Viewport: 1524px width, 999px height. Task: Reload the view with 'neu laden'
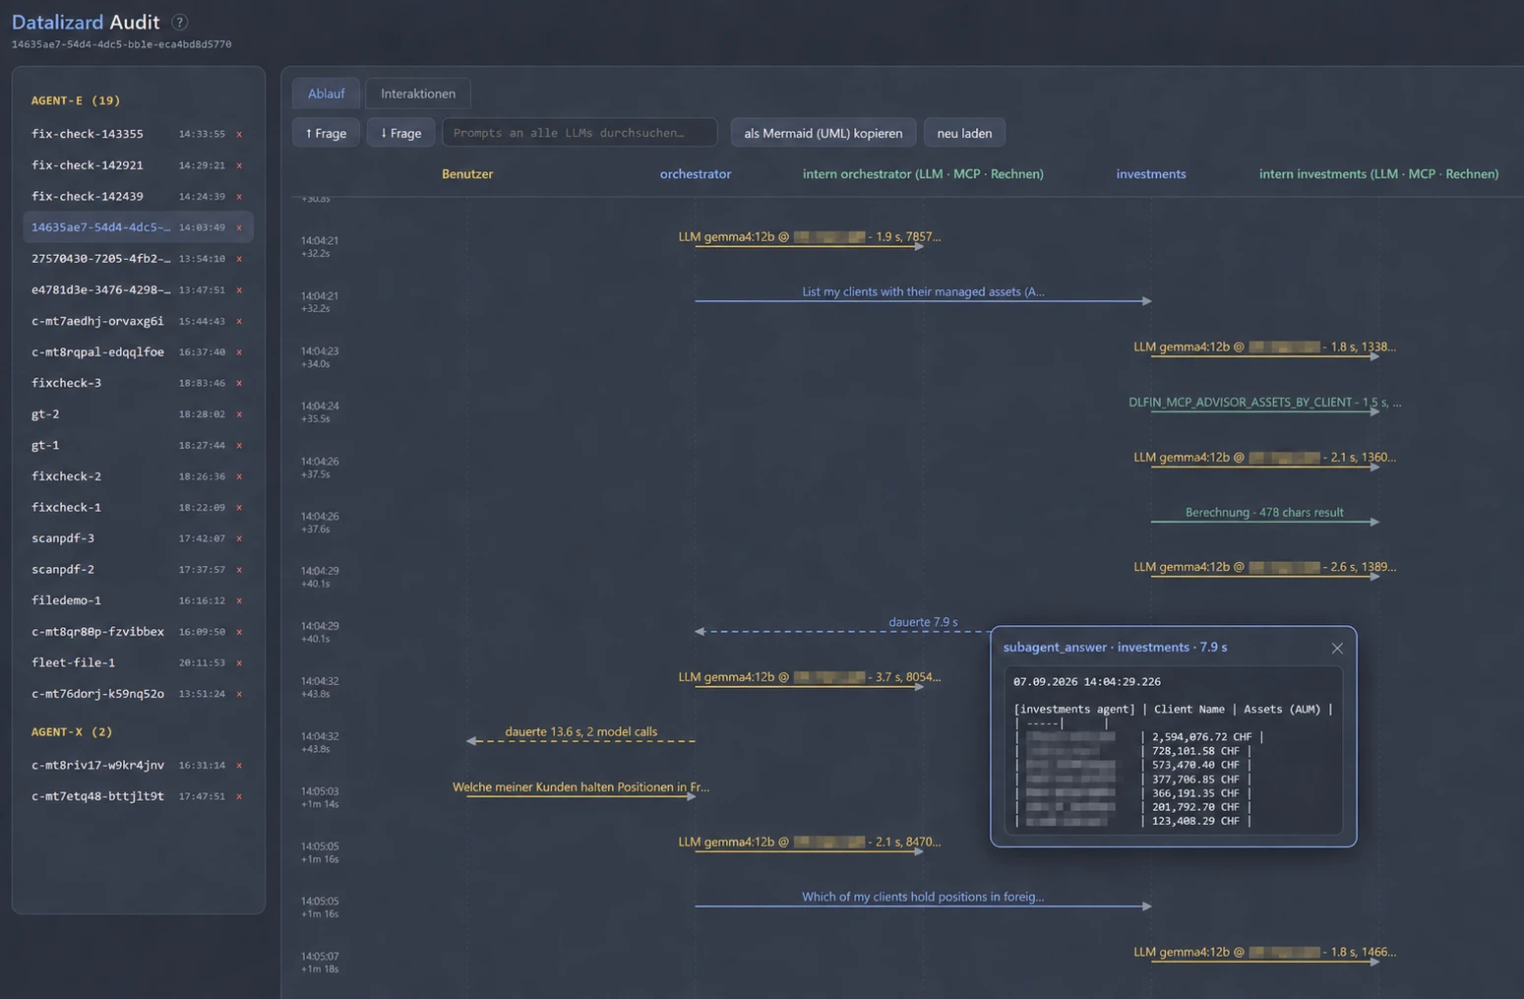(964, 133)
